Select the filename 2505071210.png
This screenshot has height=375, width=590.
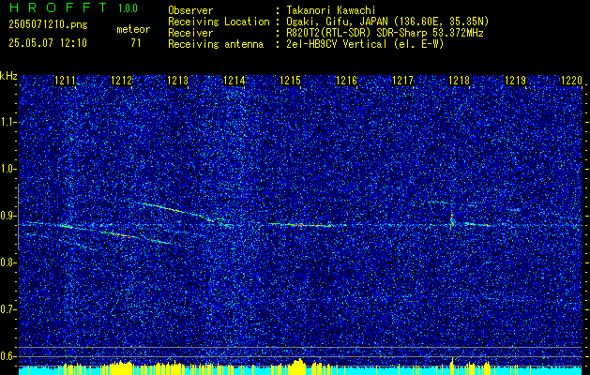click(48, 25)
